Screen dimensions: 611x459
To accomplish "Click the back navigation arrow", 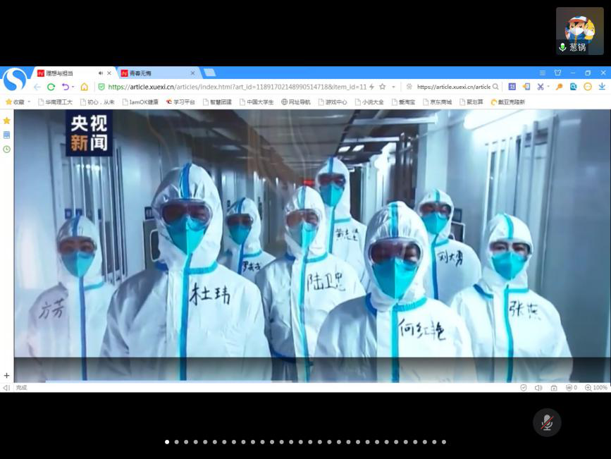I will point(37,87).
